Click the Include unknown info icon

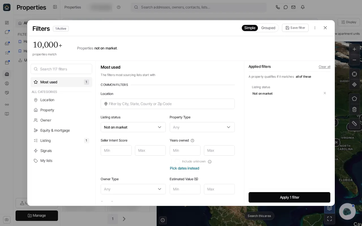(x=210, y=162)
